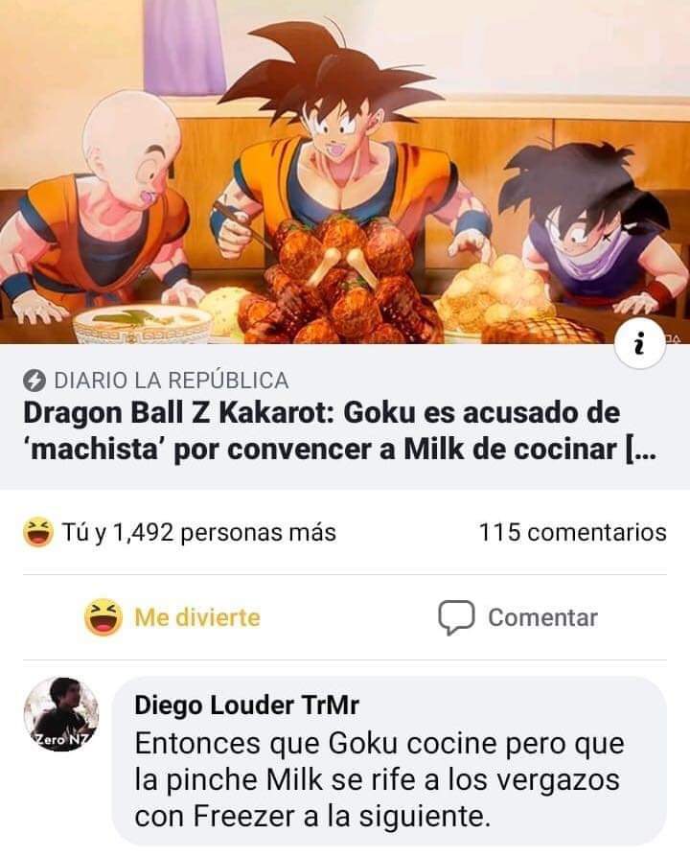
Task: Tap the Zero NZ badge on avatar
Action: pos(61,740)
